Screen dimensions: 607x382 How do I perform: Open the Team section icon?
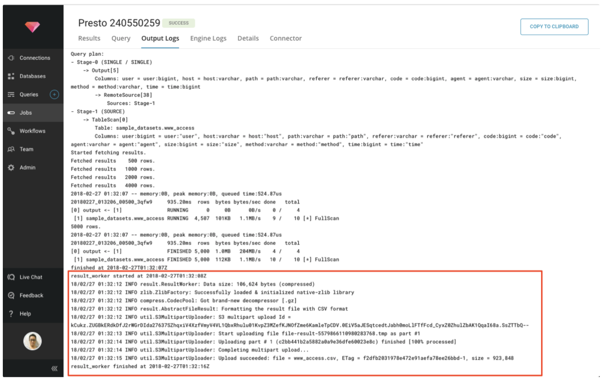[11, 149]
